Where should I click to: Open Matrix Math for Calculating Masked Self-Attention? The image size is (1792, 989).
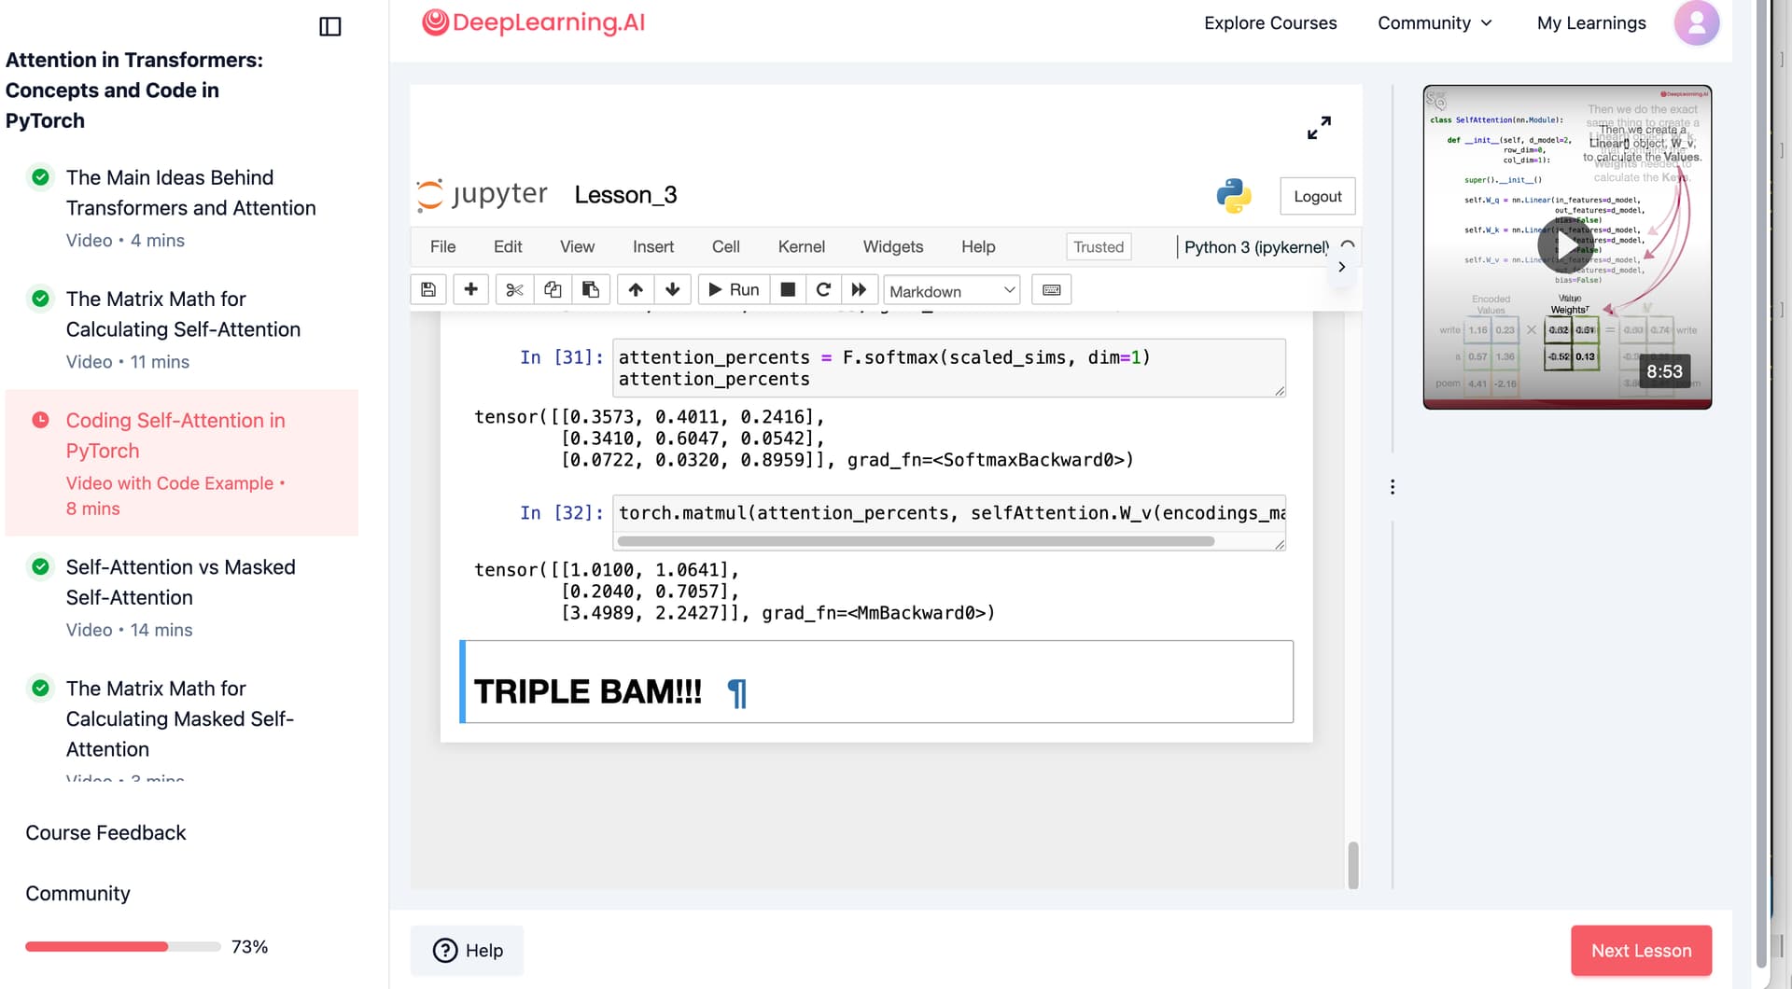(x=180, y=718)
